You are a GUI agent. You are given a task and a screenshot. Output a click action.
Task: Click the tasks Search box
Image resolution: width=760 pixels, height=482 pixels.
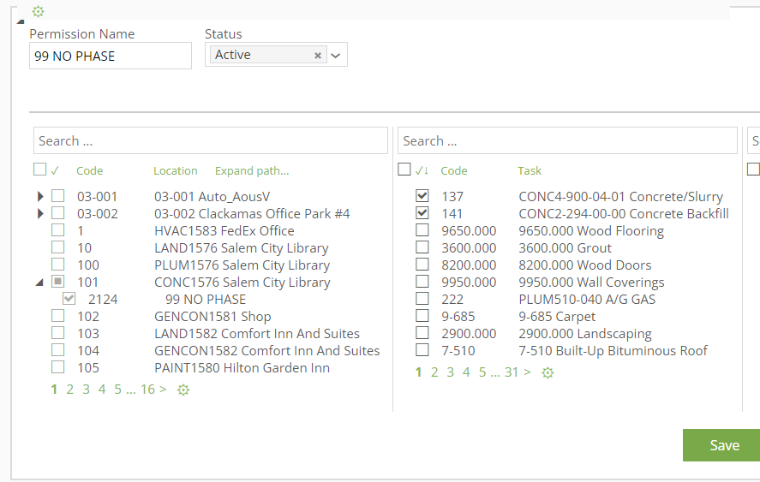pyautogui.click(x=567, y=140)
